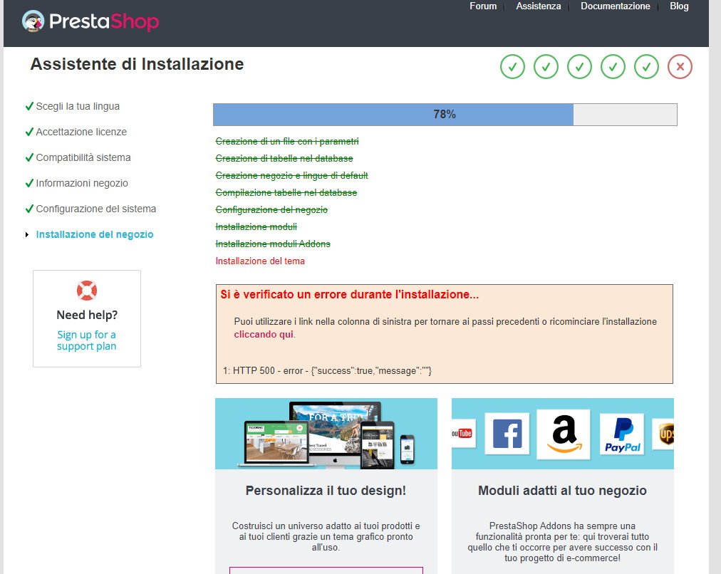
Task: Restart installation via cliccando qui link
Action: point(264,335)
